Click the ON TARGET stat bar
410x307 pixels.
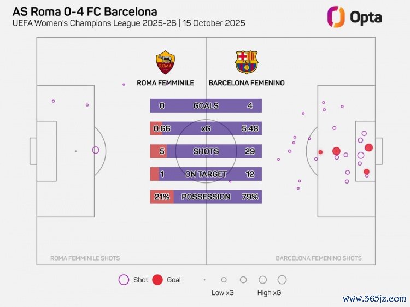coord(206,174)
